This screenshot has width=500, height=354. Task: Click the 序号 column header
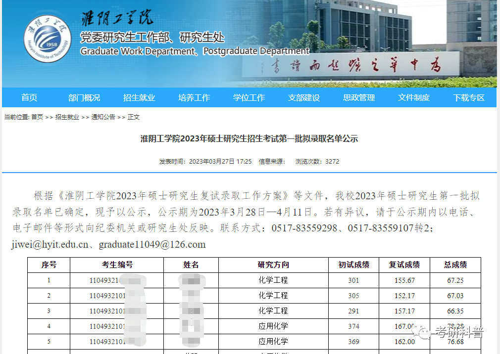[x=49, y=265]
